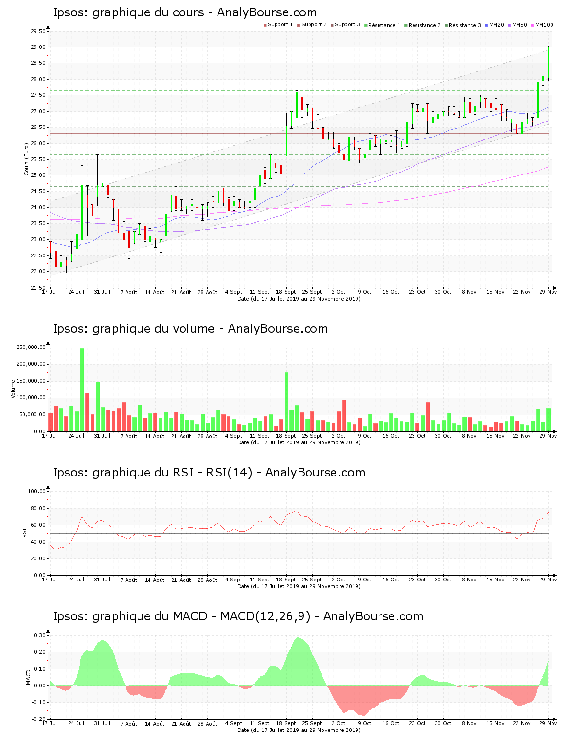Click the 80.00 tick on RSI axis
The width and height of the screenshot is (575, 743).
click(x=38, y=508)
